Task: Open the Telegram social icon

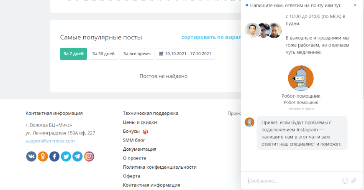Action: coord(77,157)
